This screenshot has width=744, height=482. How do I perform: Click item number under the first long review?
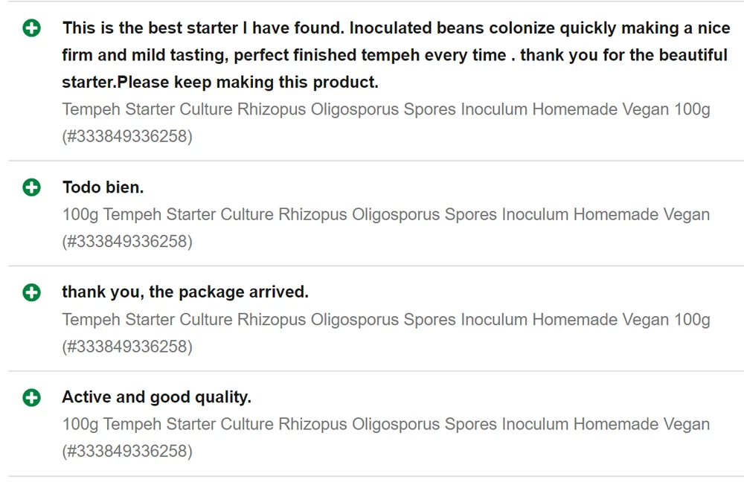127,137
